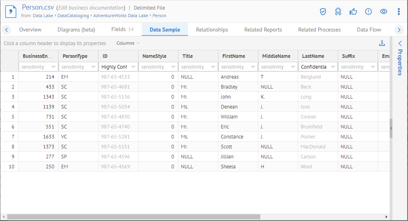The width and height of the screenshot is (408, 221).
Task: Download the data sample
Action: point(382,43)
